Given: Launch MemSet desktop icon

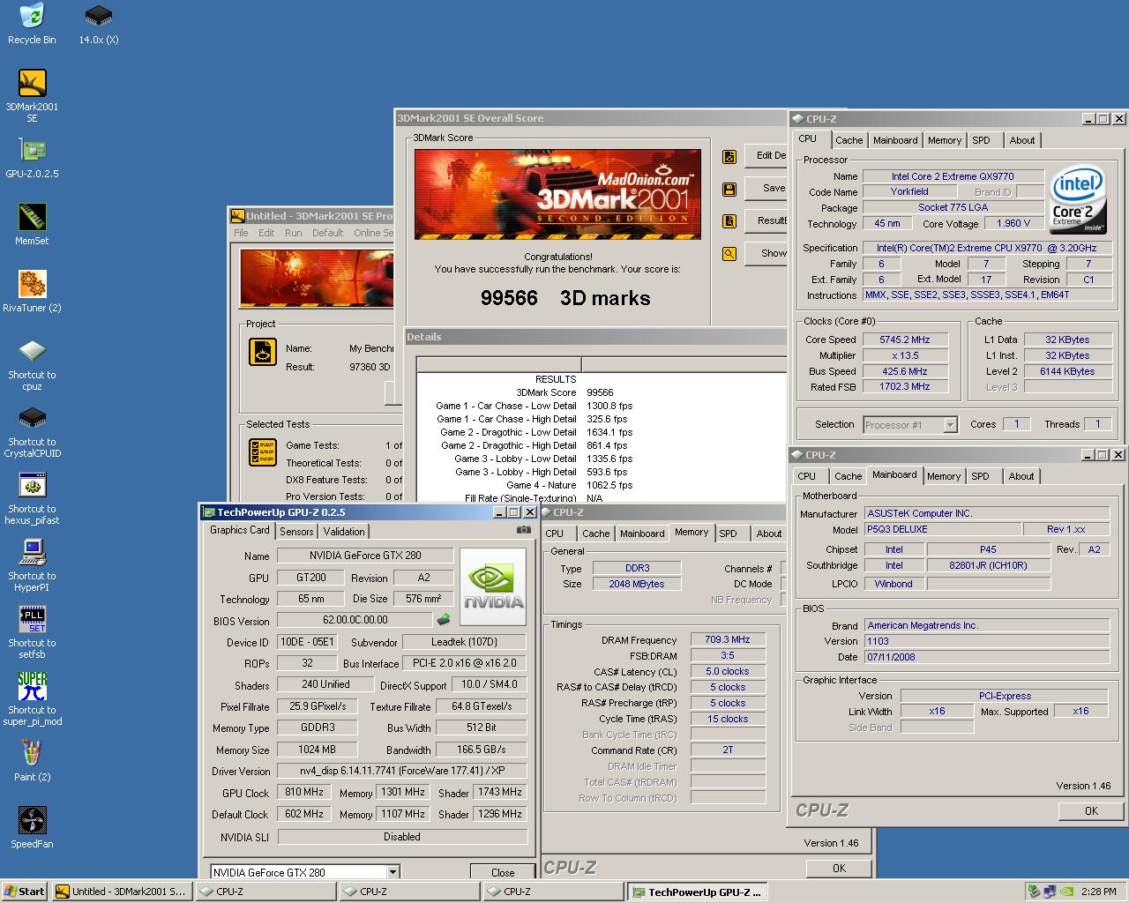Looking at the screenshot, I should pos(32,225).
